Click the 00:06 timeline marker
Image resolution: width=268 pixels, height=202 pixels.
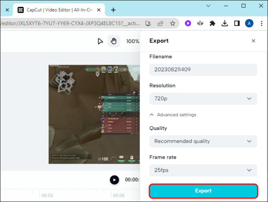[118, 195]
